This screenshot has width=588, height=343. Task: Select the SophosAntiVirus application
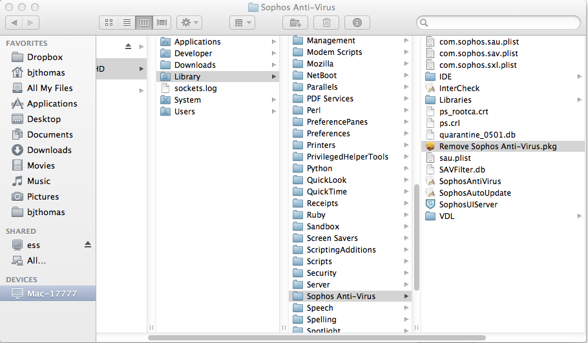503,181
